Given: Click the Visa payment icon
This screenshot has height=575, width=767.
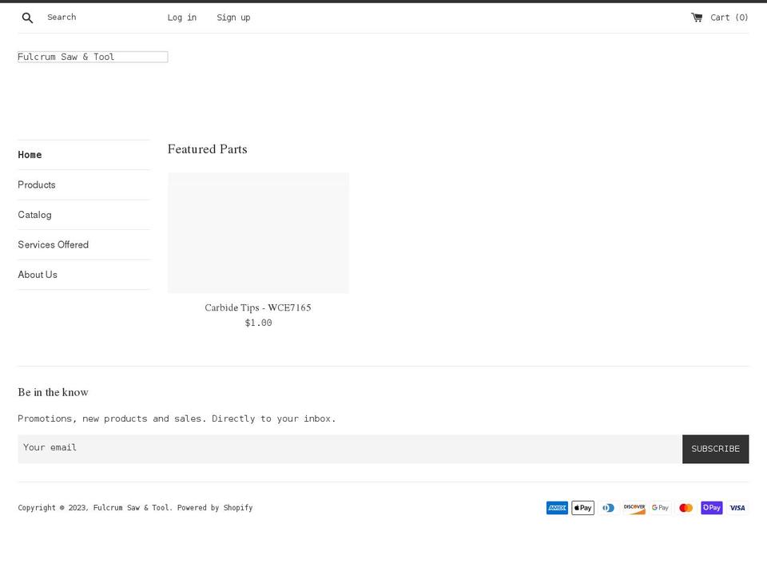Looking at the screenshot, I should pyautogui.click(x=737, y=507).
